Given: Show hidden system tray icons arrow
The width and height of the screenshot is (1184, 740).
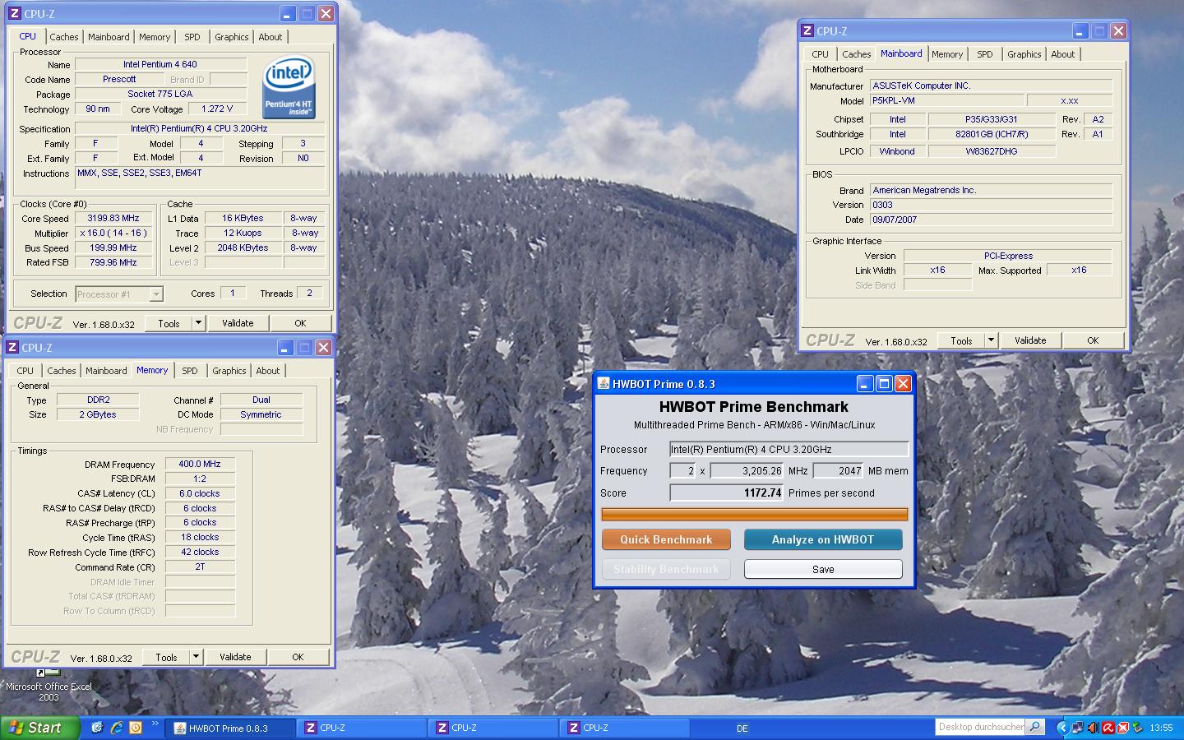Looking at the screenshot, I should 1062,728.
